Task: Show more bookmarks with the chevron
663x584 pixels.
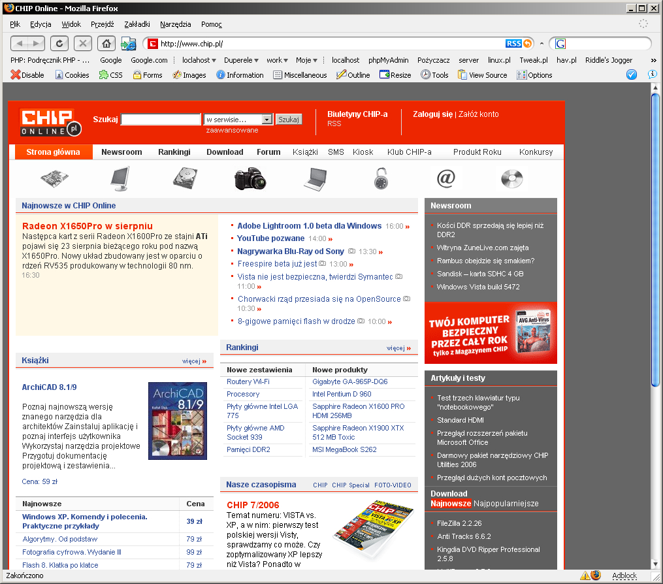Action: point(654,61)
